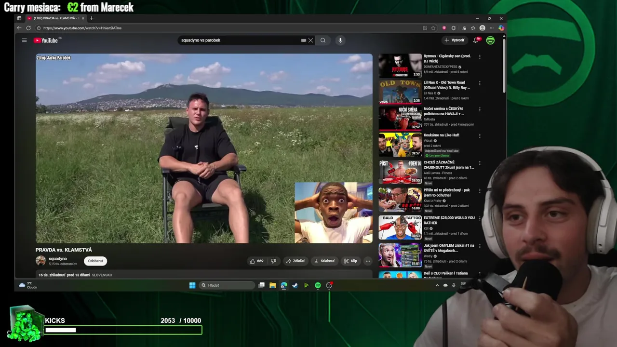
Task: Go back with the browser back arrow
Action: click(x=19, y=28)
